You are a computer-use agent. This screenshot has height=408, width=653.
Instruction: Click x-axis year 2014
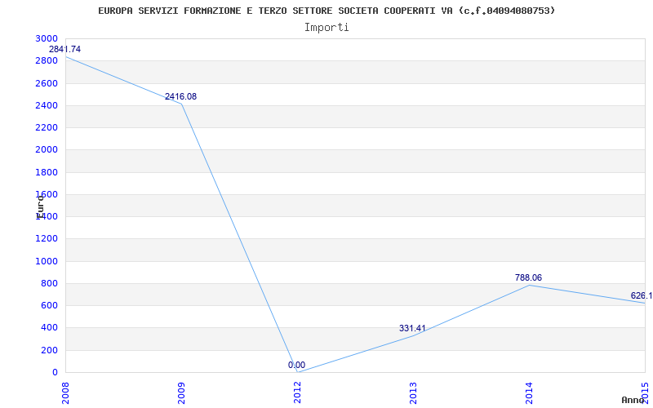[x=529, y=394]
